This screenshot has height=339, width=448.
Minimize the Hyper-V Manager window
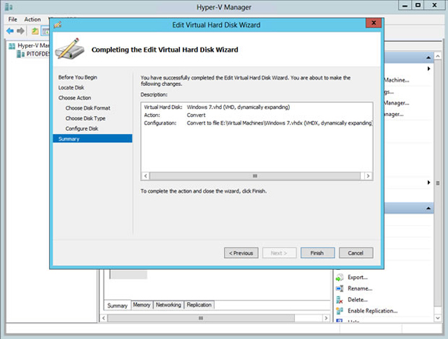pos(405,5)
